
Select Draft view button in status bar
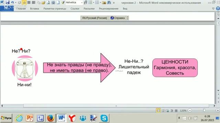click(x=176, y=111)
